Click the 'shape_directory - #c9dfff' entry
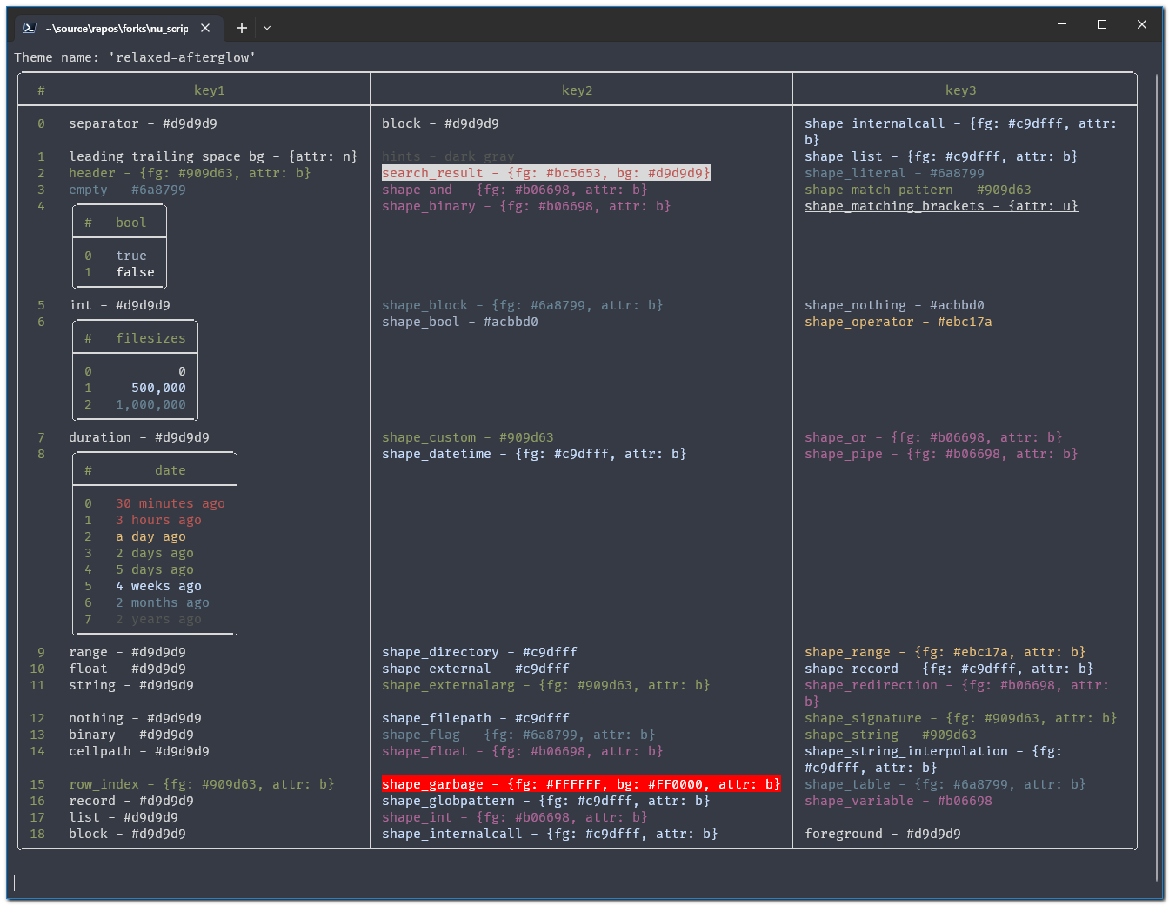1169x905 pixels. (479, 652)
